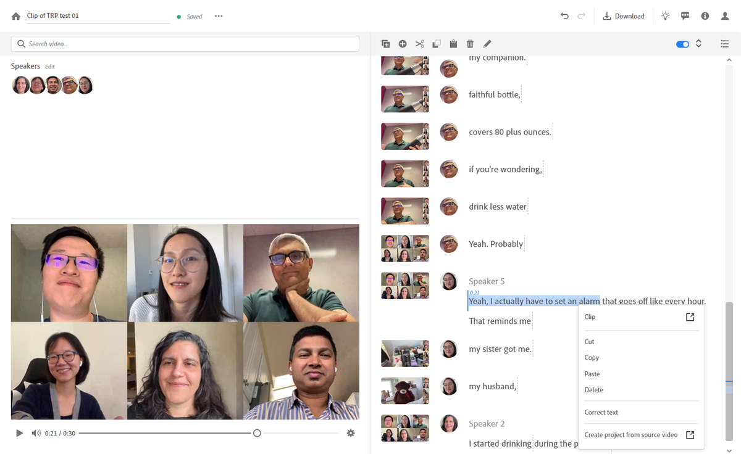Turn off the blue transcript toggle
Image resolution: width=741 pixels, height=454 pixels.
(x=682, y=44)
